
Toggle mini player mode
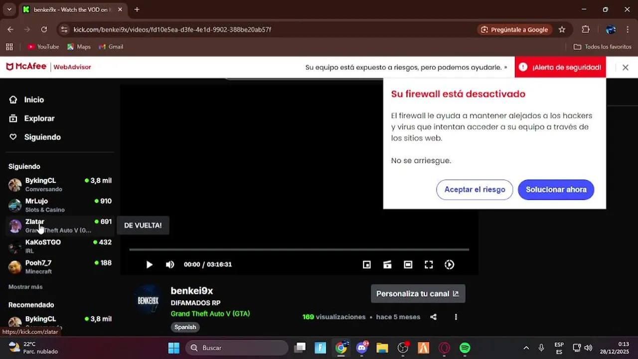(367, 265)
